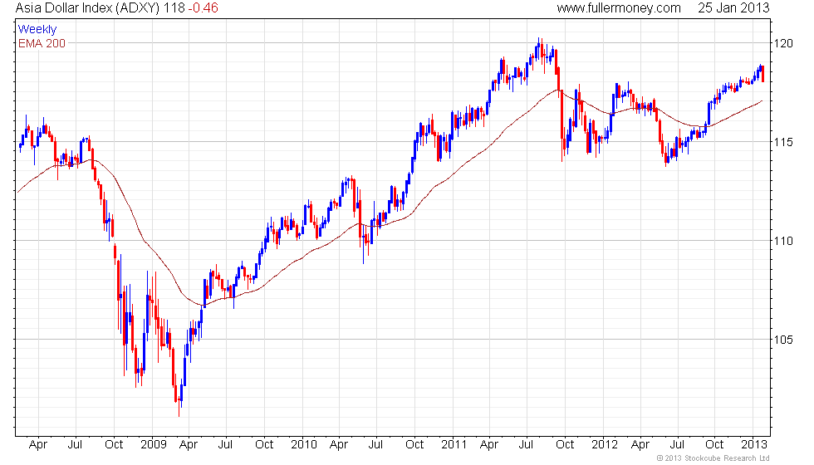Open the www.fullermoney.com text

tap(618, 8)
